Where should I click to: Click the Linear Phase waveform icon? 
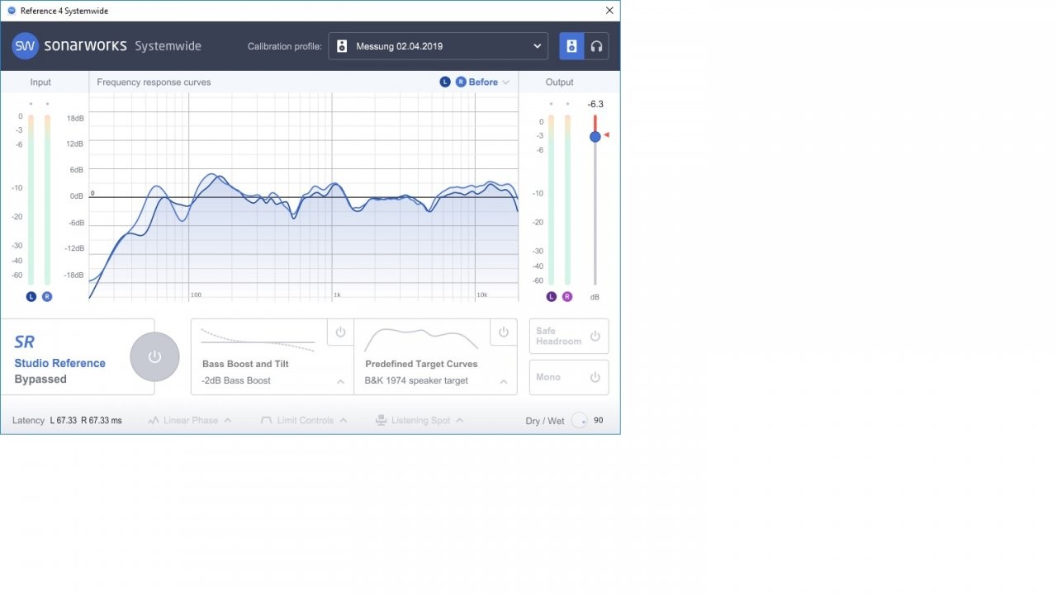click(x=153, y=421)
